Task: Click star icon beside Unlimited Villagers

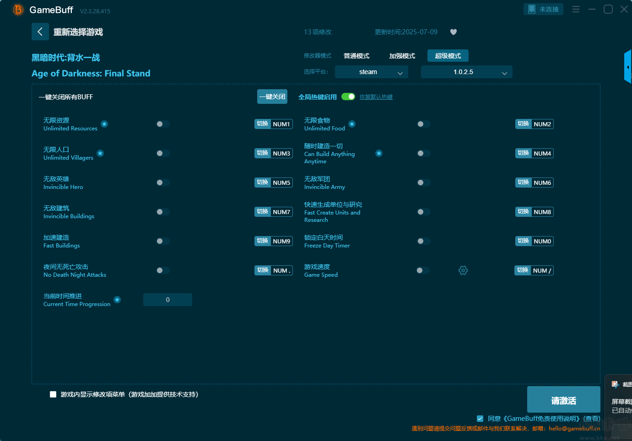Action: (x=100, y=153)
